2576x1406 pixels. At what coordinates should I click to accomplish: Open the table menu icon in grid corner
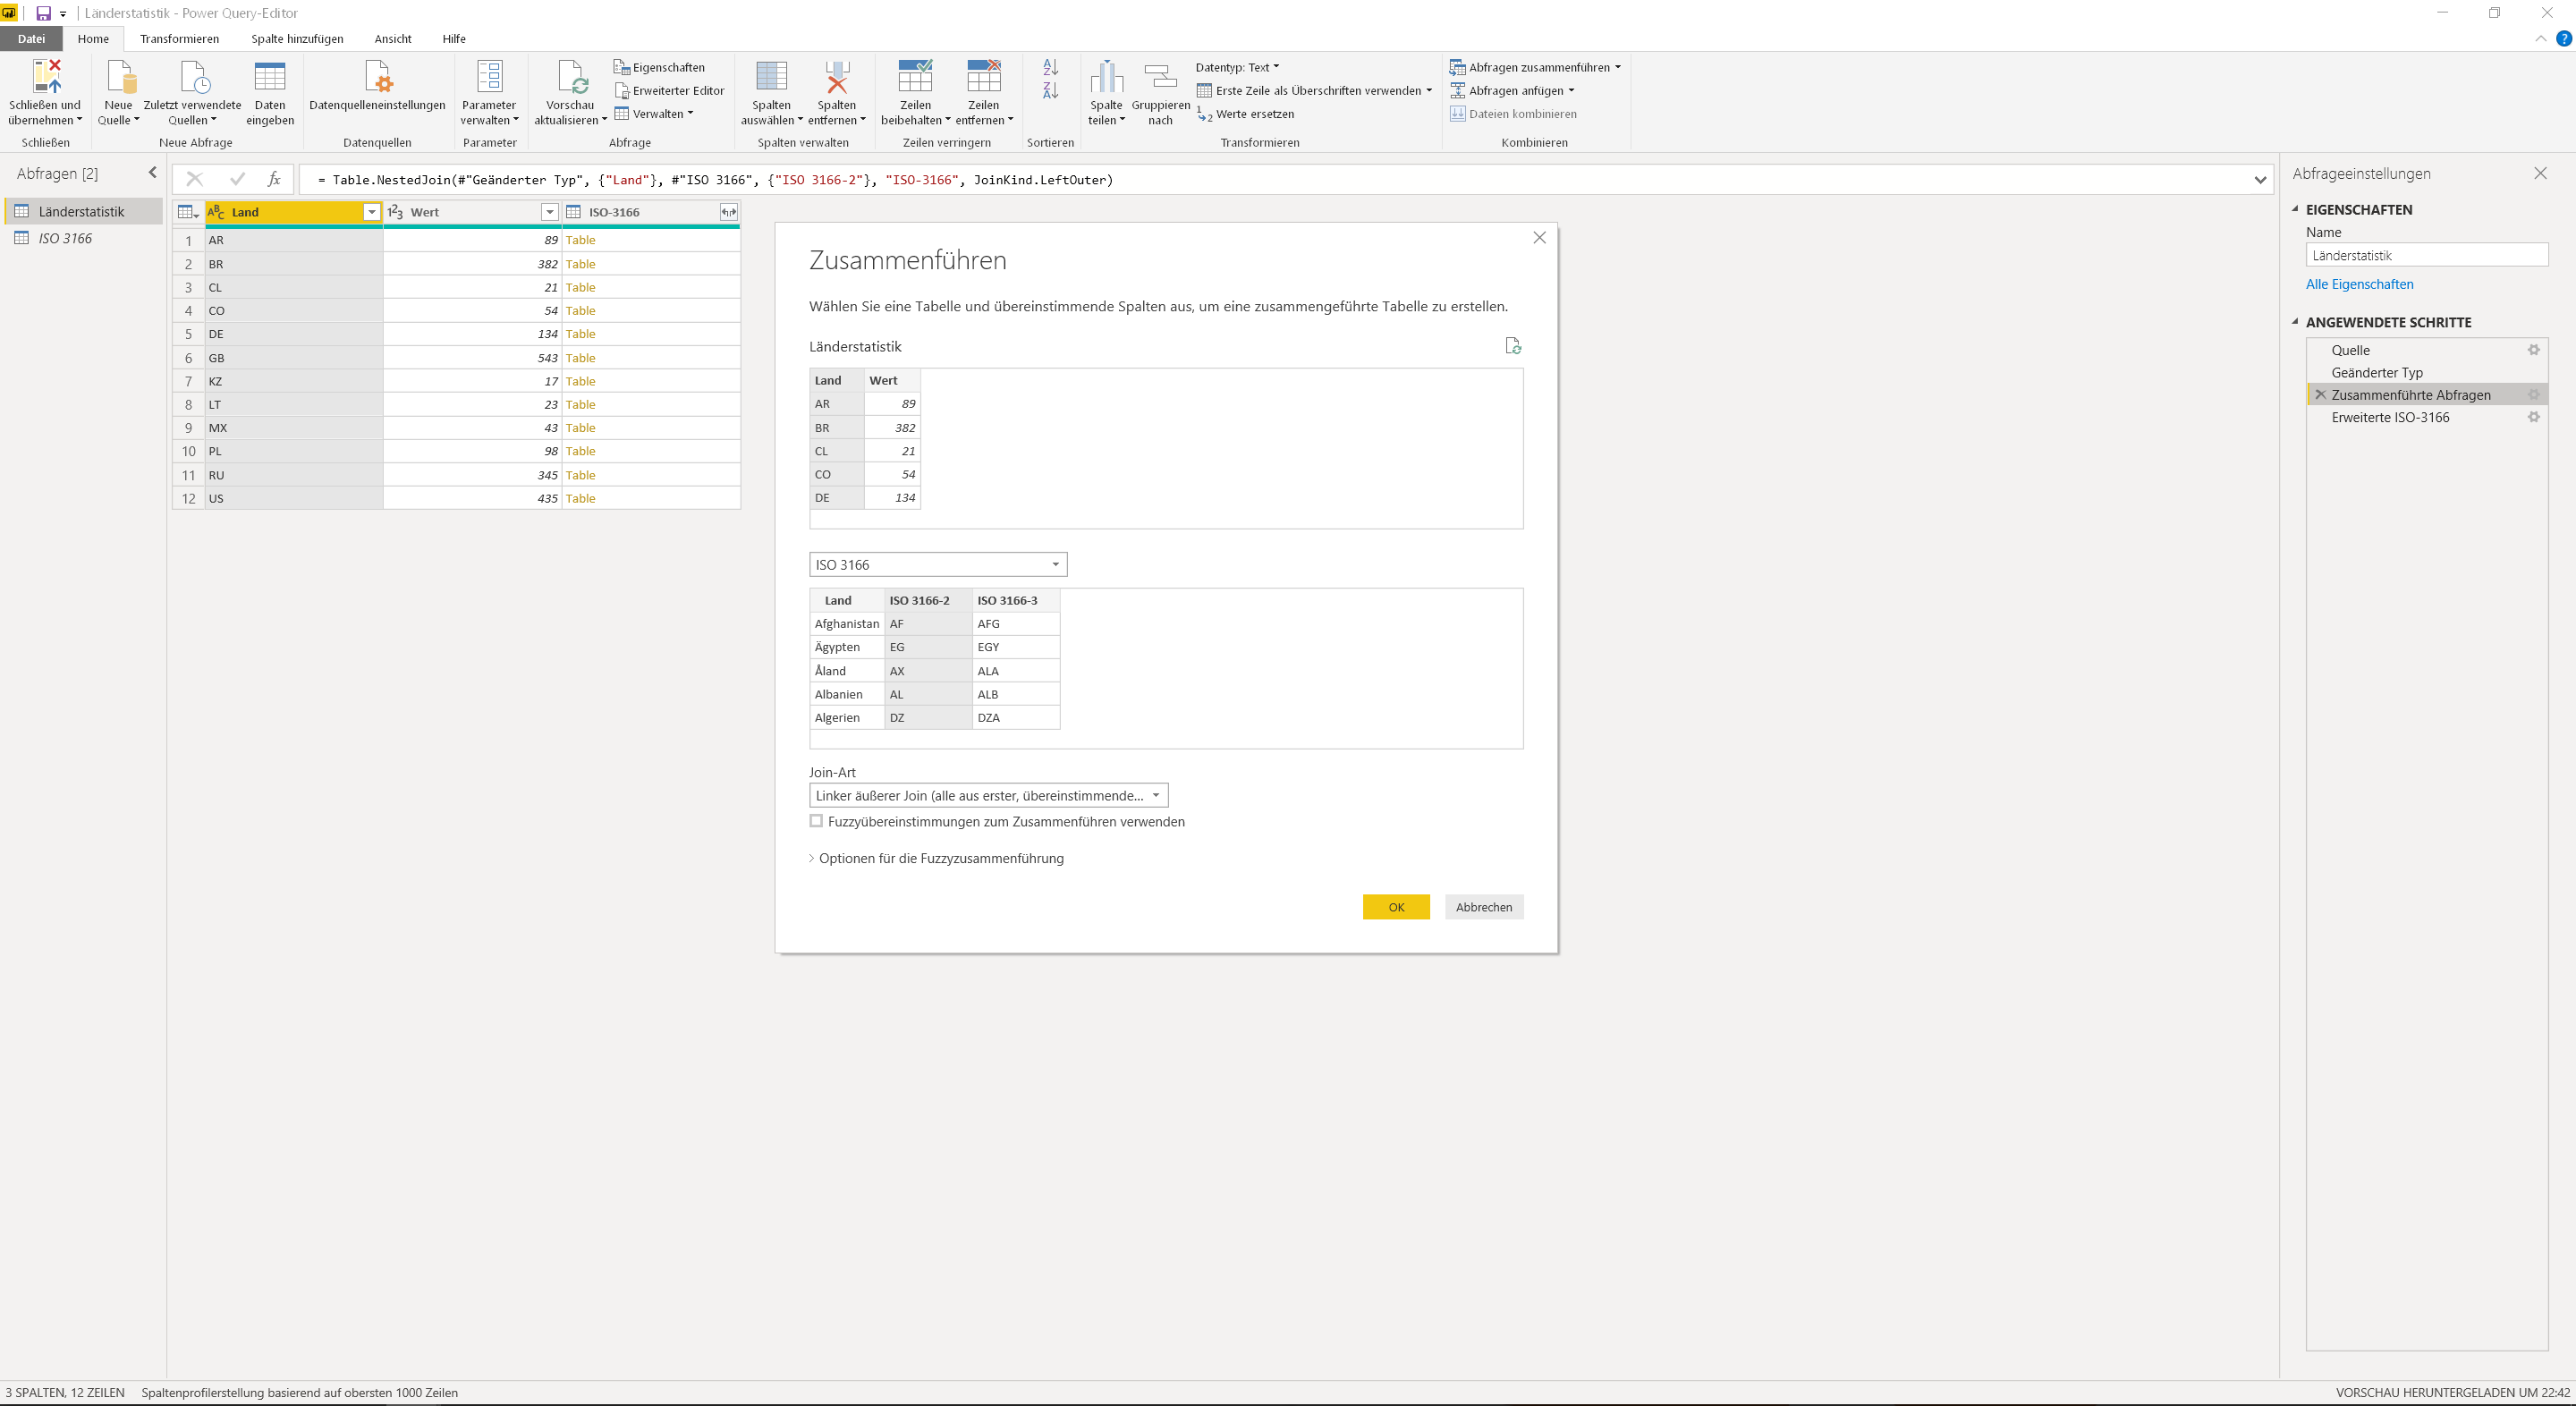(188, 212)
